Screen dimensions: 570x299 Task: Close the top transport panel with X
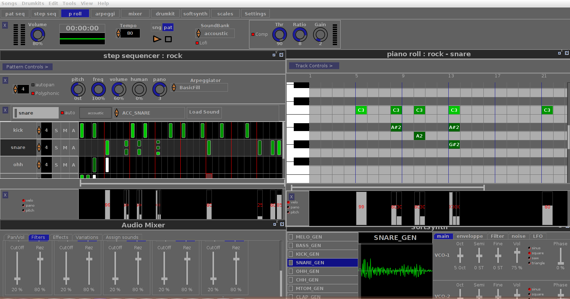coord(5,25)
